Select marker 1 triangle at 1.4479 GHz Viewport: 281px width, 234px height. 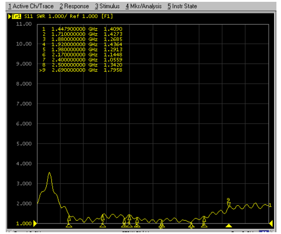pyautogui.click(x=69, y=218)
